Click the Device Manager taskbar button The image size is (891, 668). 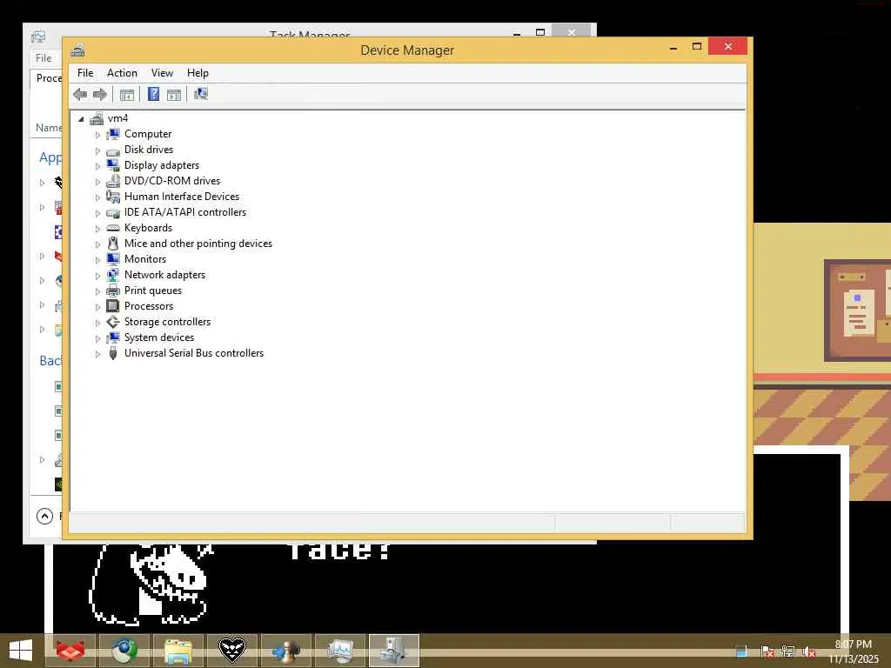tap(394, 651)
